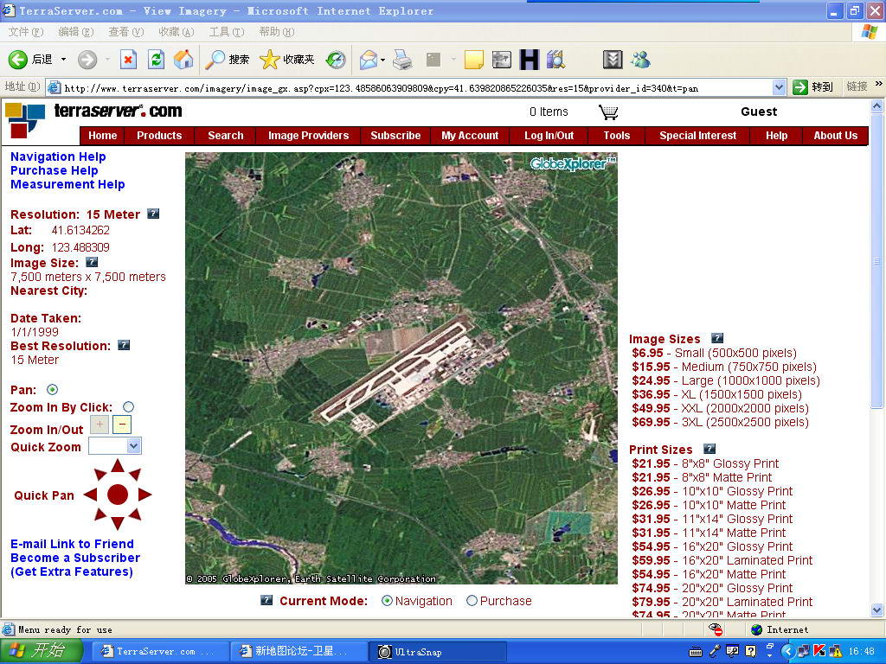Select the Pan radio button
This screenshot has width=886, height=664.
pyautogui.click(x=53, y=390)
